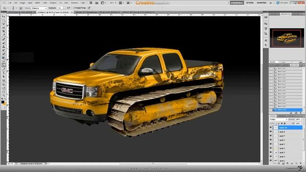Screen dimensions: 306x172
Task: Hide Layer 4 using its eye icon
Action: [x=271, y=157]
